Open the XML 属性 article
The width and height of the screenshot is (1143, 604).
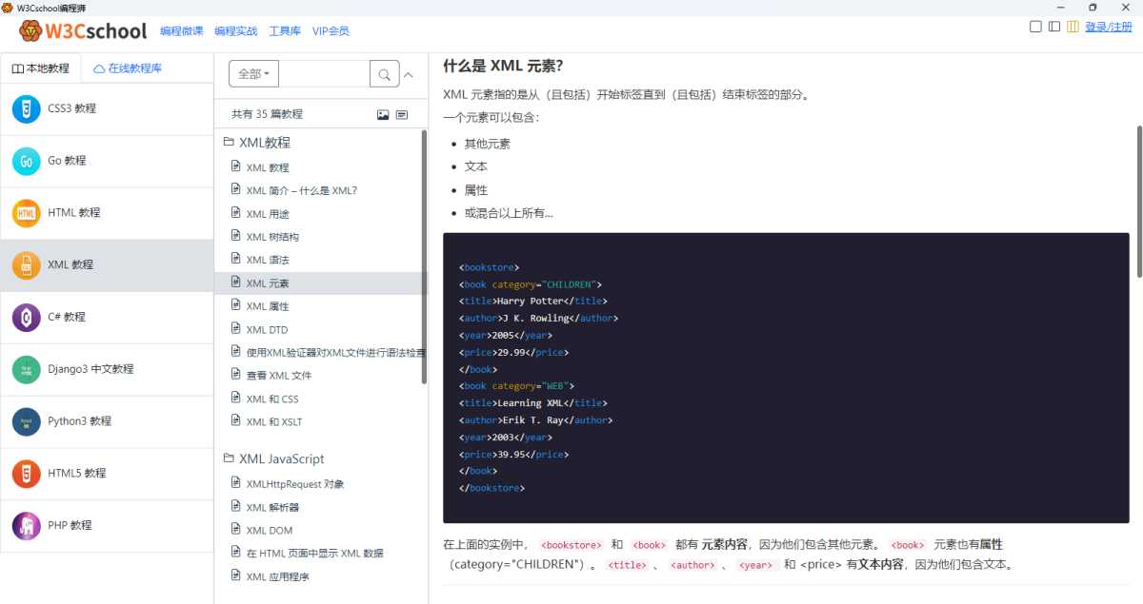pos(267,306)
